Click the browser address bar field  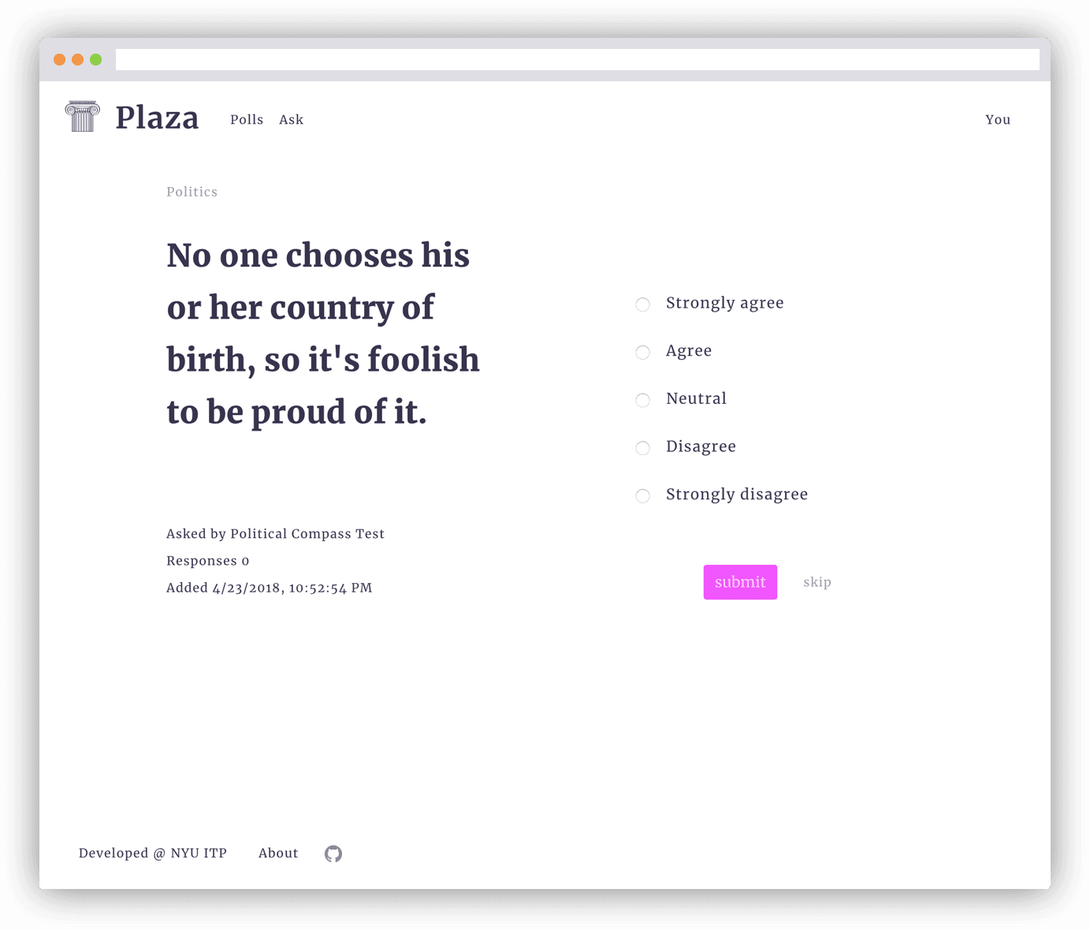pyautogui.click(x=578, y=59)
